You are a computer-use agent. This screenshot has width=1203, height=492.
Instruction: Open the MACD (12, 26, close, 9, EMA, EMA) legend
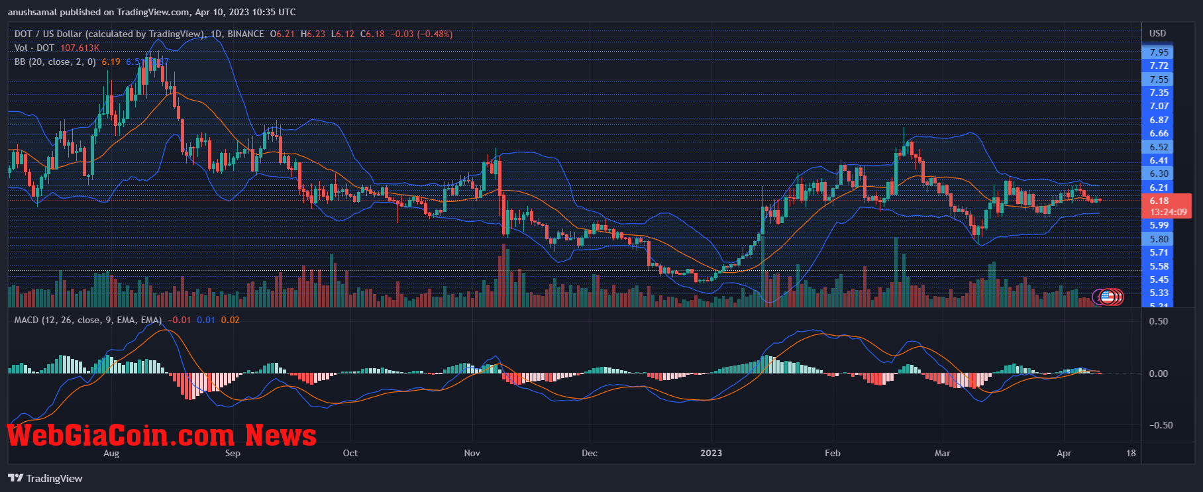coord(88,320)
